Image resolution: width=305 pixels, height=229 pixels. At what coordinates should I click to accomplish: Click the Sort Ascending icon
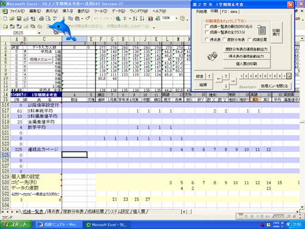pos(135,19)
